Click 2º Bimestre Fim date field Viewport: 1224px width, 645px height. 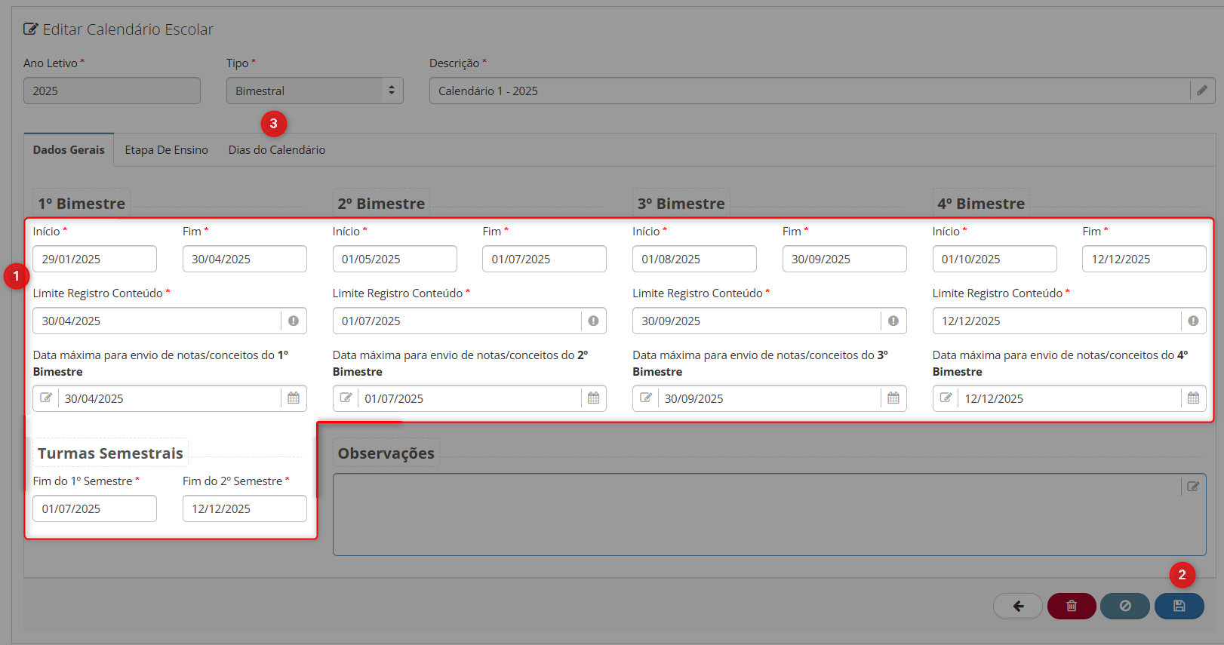(x=544, y=259)
